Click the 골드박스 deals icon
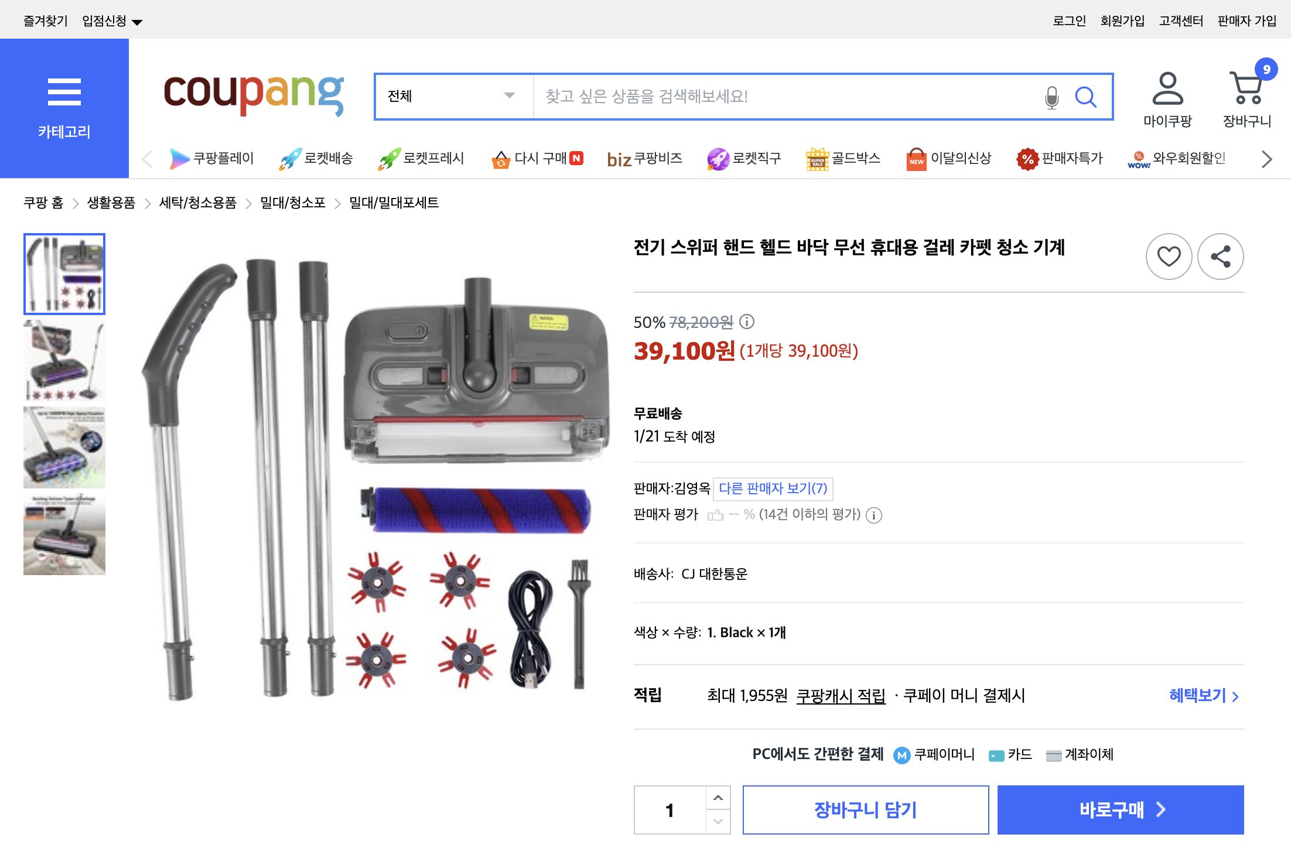This screenshot has height=841, width=1291. pos(843,158)
